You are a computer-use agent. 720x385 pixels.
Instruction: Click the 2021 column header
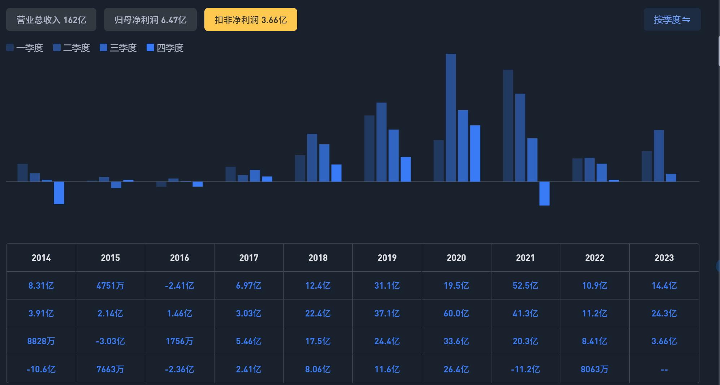[525, 258]
